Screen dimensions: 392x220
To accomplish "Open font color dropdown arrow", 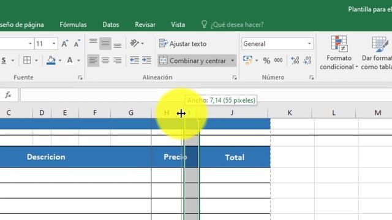I will coord(79,61).
